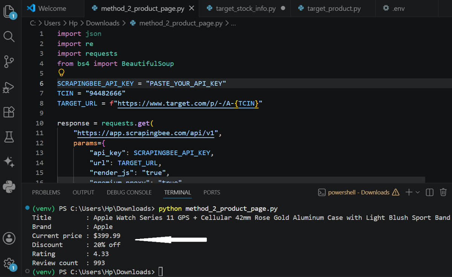
Task: Open the sparkle AI assistant icon
Action: tap(9, 162)
